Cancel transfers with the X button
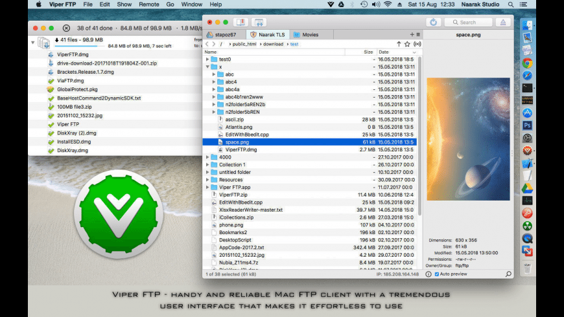Image resolution: width=564 pixels, height=317 pixels. coord(66,28)
